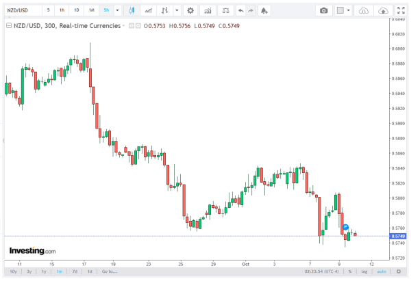Switch to the 1h interval
This screenshot has width=411, height=281.
click(x=62, y=11)
